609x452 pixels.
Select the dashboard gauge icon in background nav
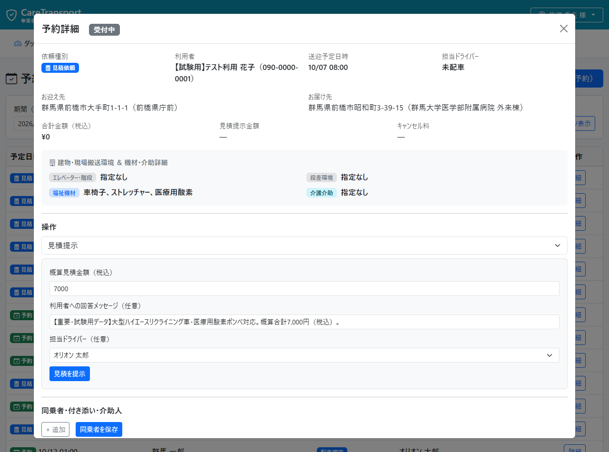pyautogui.click(x=18, y=44)
